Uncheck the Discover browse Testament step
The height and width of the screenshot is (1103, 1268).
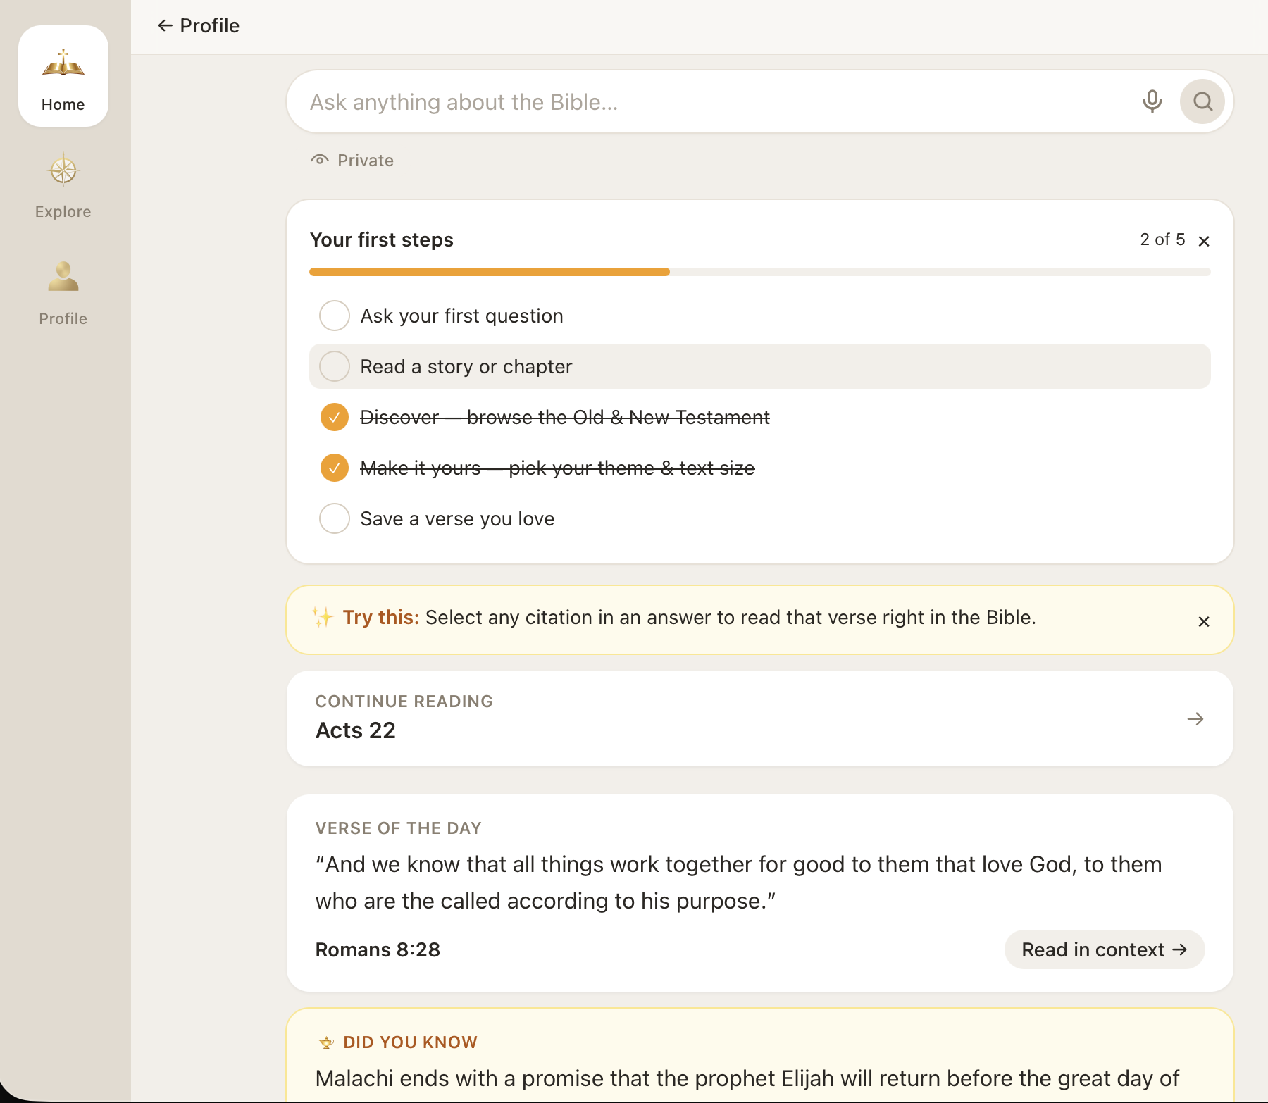(x=335, y=417)
